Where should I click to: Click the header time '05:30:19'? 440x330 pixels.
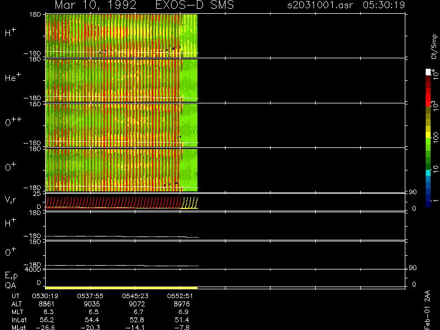tap(383, 5)
